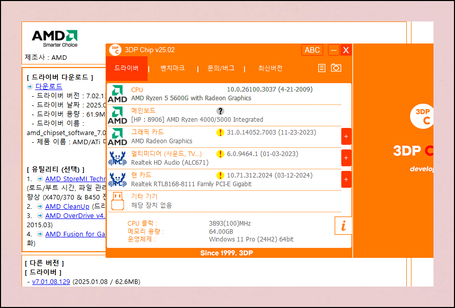The height and width of the screenshot is (308, 455).
Task: Click the 메인보드 label
Action: click(x=143, y=111)
